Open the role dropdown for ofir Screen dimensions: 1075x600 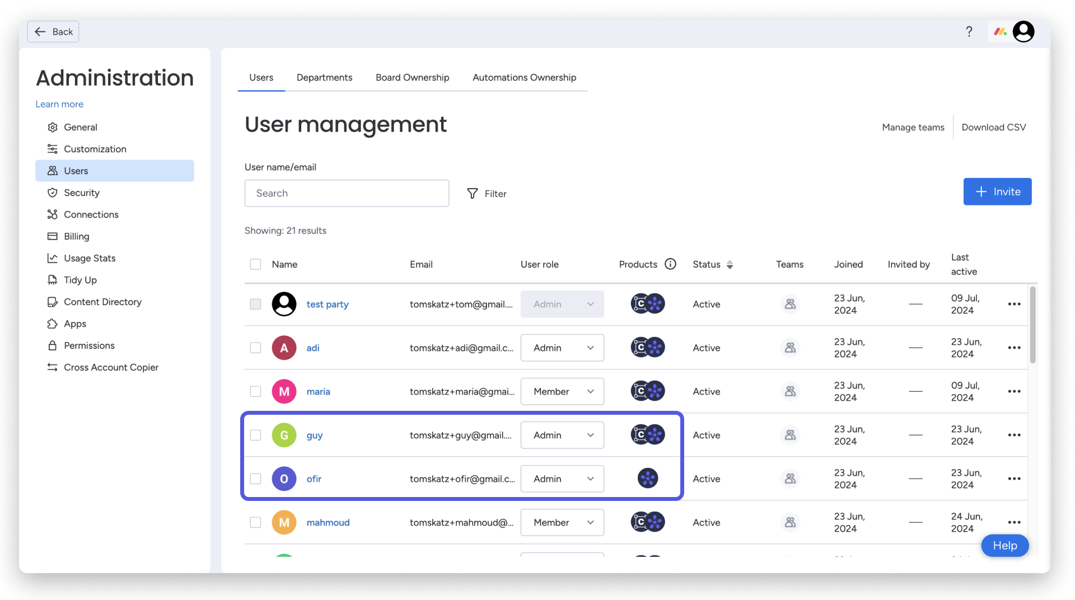click(562, 479)
